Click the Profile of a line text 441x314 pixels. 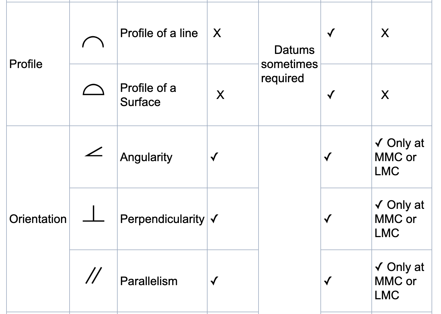click(159, 33)
